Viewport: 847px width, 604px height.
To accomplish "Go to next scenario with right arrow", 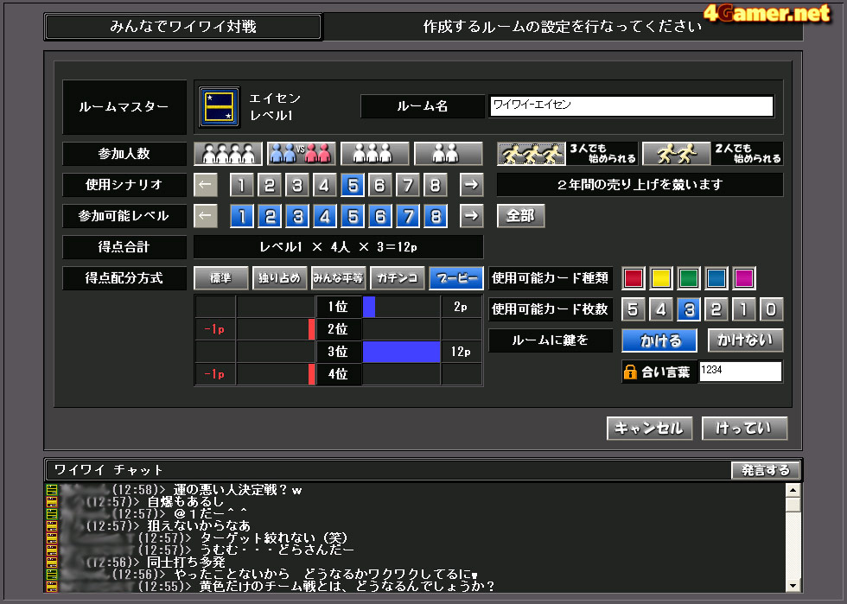I will click(471, 185).
